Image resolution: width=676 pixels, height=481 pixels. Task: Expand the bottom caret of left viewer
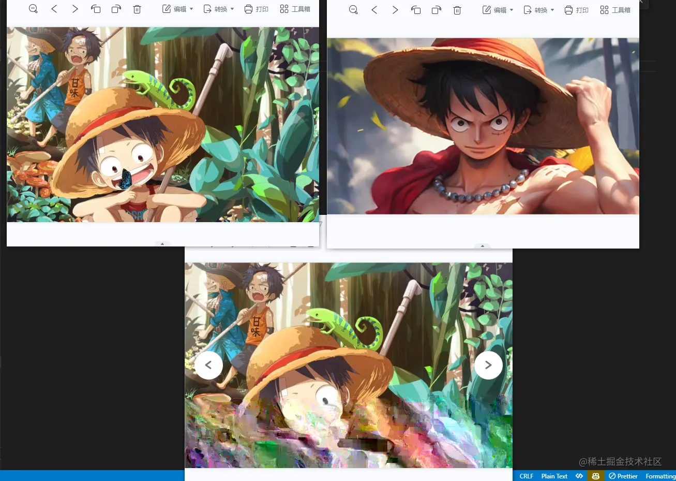coord(162,243)
